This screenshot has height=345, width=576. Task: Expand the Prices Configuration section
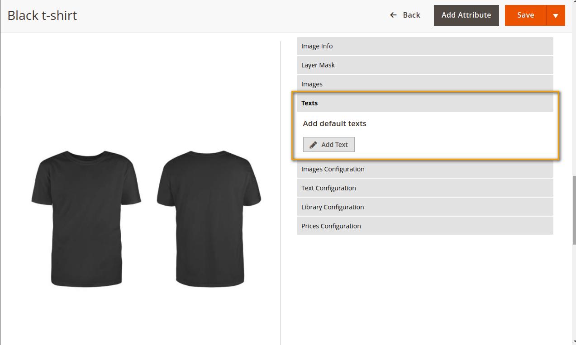425,226
